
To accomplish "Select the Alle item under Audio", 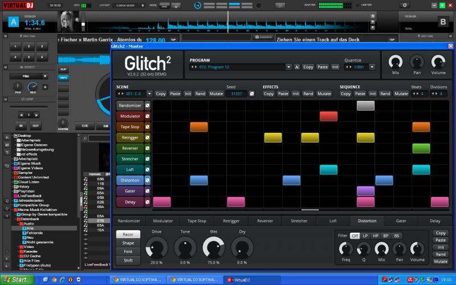I will coord(30,229).
